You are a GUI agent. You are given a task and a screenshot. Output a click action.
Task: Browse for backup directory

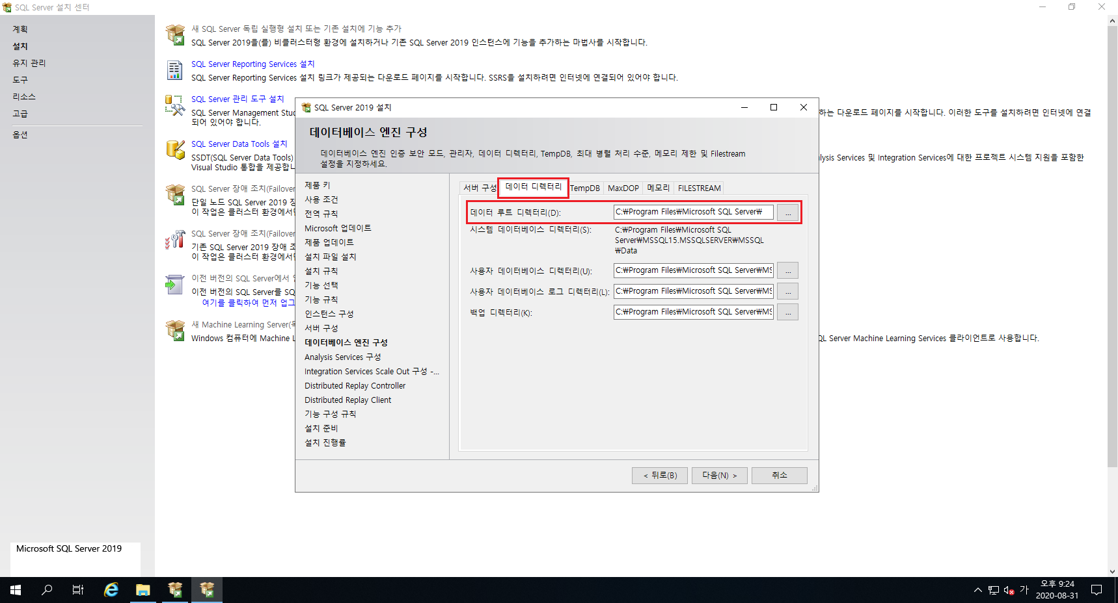point(787,312)
